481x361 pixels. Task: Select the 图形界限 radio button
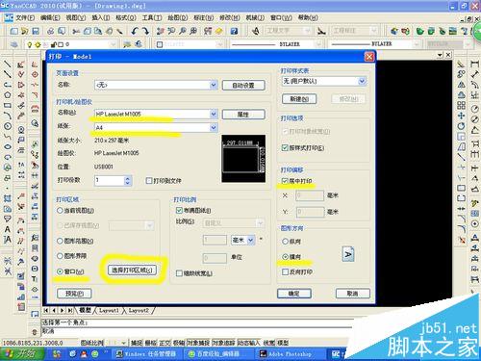pyautogui.click(x=60, y=256)
